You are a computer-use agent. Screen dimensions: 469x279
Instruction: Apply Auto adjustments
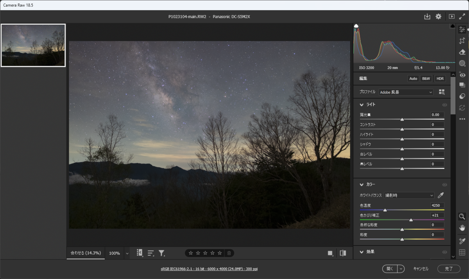coord(413,79)
